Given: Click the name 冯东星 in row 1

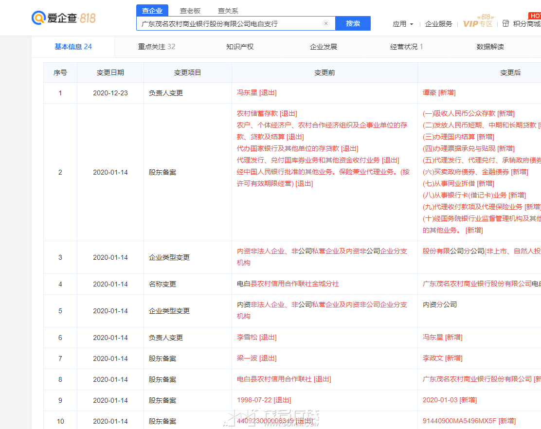Looking at the screenshot, I should 247,92.
